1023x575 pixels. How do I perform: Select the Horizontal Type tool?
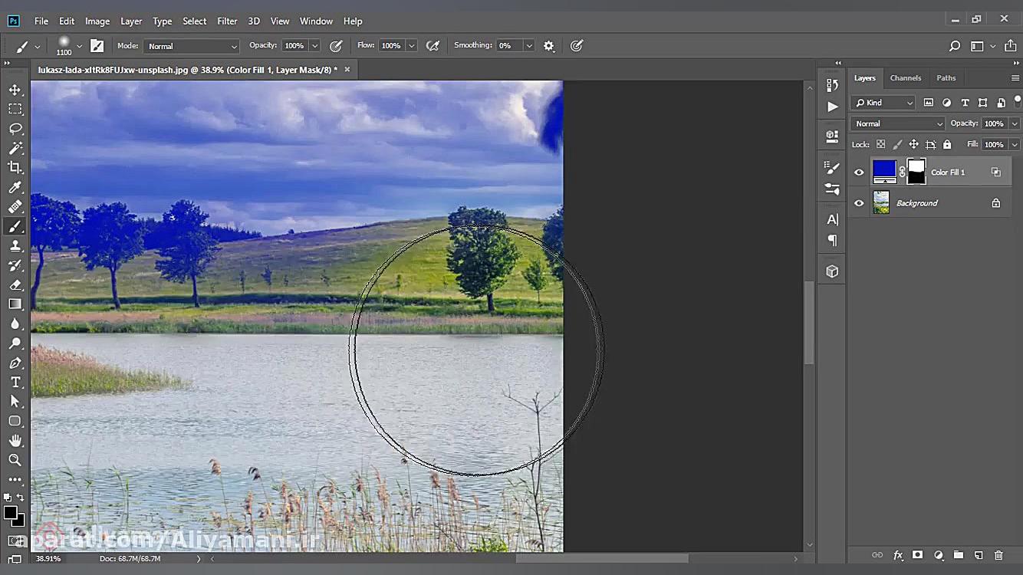15,382
